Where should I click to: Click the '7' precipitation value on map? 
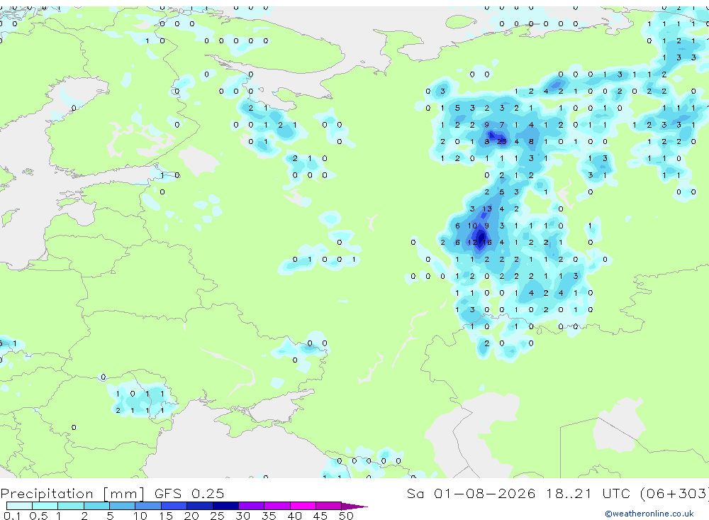pyautogui.click(x=501, y=125)
